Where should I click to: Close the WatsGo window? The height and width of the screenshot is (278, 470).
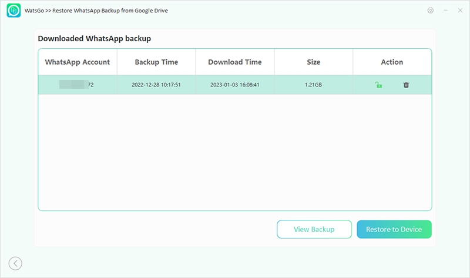coord(459,11)
